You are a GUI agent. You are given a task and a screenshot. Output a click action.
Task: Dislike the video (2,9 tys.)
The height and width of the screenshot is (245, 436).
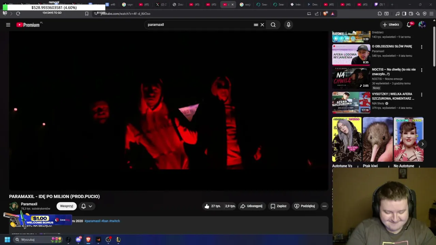(x=230, y=206)
